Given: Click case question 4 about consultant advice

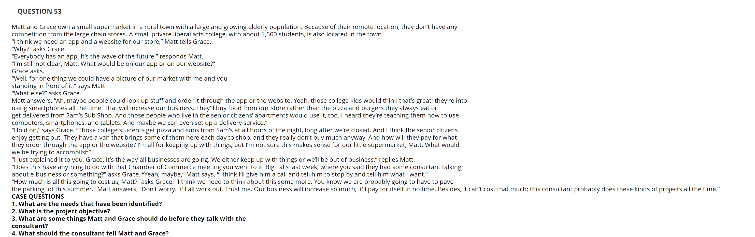Looking at the screenshot, I should pyautogui.click(x=90, y=233).
